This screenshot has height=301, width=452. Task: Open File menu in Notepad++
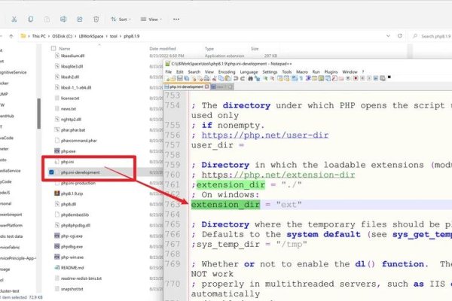[168, 71]
